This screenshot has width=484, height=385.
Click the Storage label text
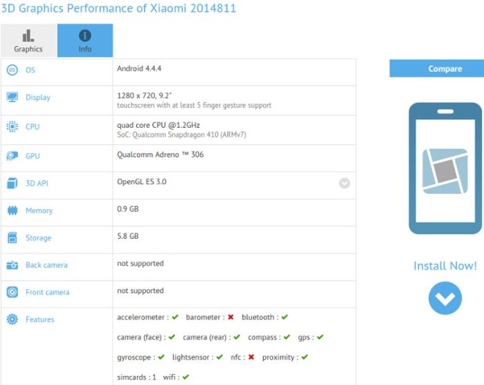tap(39, 238)
